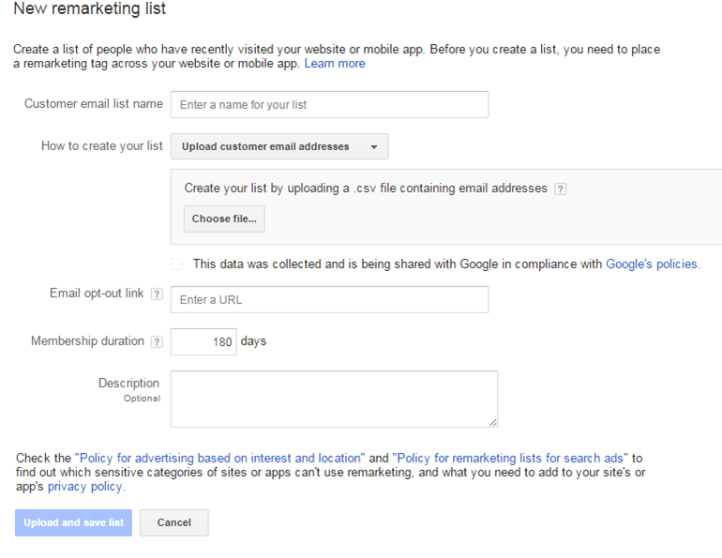Open the Learn more link
Viewport: 722px width, 558px height.
tap(335, 64)
